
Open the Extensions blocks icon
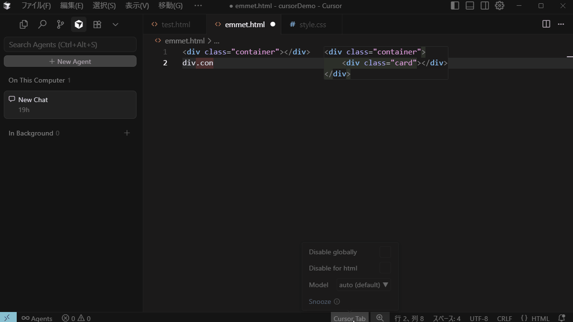click(97, 24)
